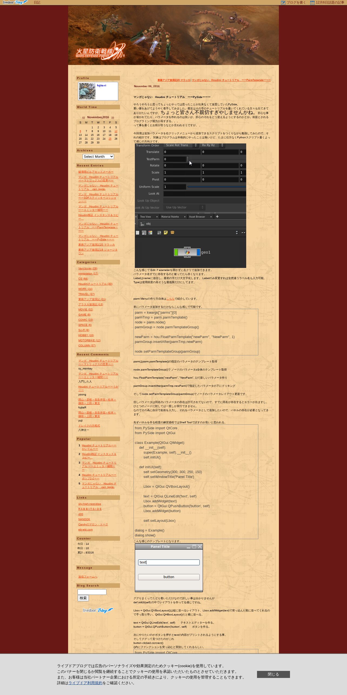Click the TestParm slider handle
The image size is (347, 695).
click(188, 159)
